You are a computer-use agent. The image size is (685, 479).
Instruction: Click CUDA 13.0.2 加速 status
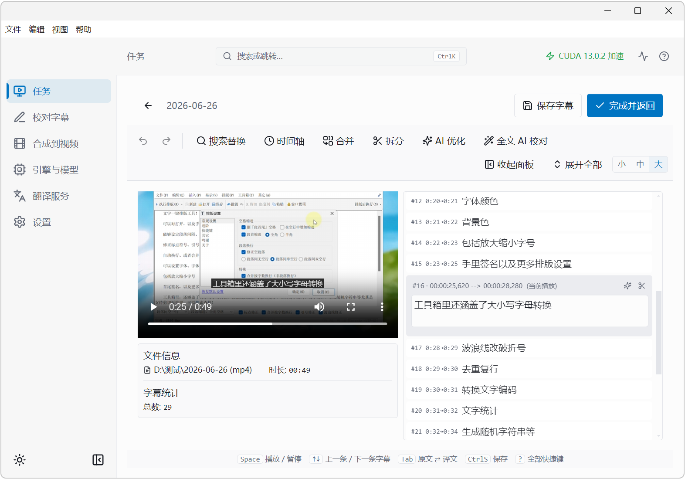[x=585, y=56]
